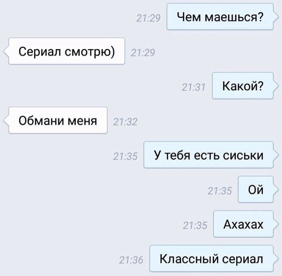The image size is (282, 276).
Task: Click the 21:29 timestamp beside 'Сериал смотрю)'
Action: coord(143,53)
